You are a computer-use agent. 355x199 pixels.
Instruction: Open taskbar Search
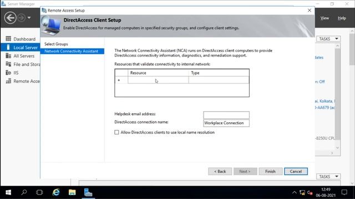24,192
